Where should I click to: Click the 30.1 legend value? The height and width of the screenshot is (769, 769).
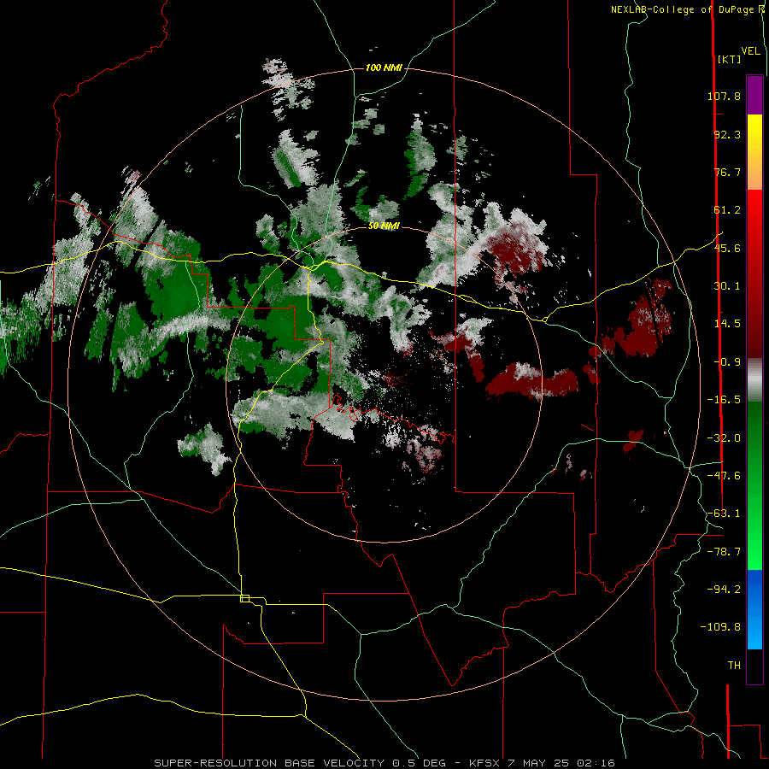(727, 286)
